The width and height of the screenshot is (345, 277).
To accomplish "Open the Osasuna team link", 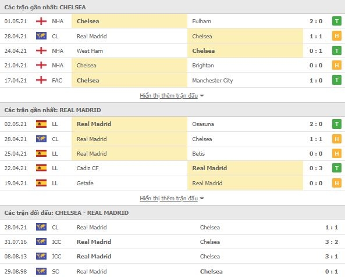I will pos(203,124).
